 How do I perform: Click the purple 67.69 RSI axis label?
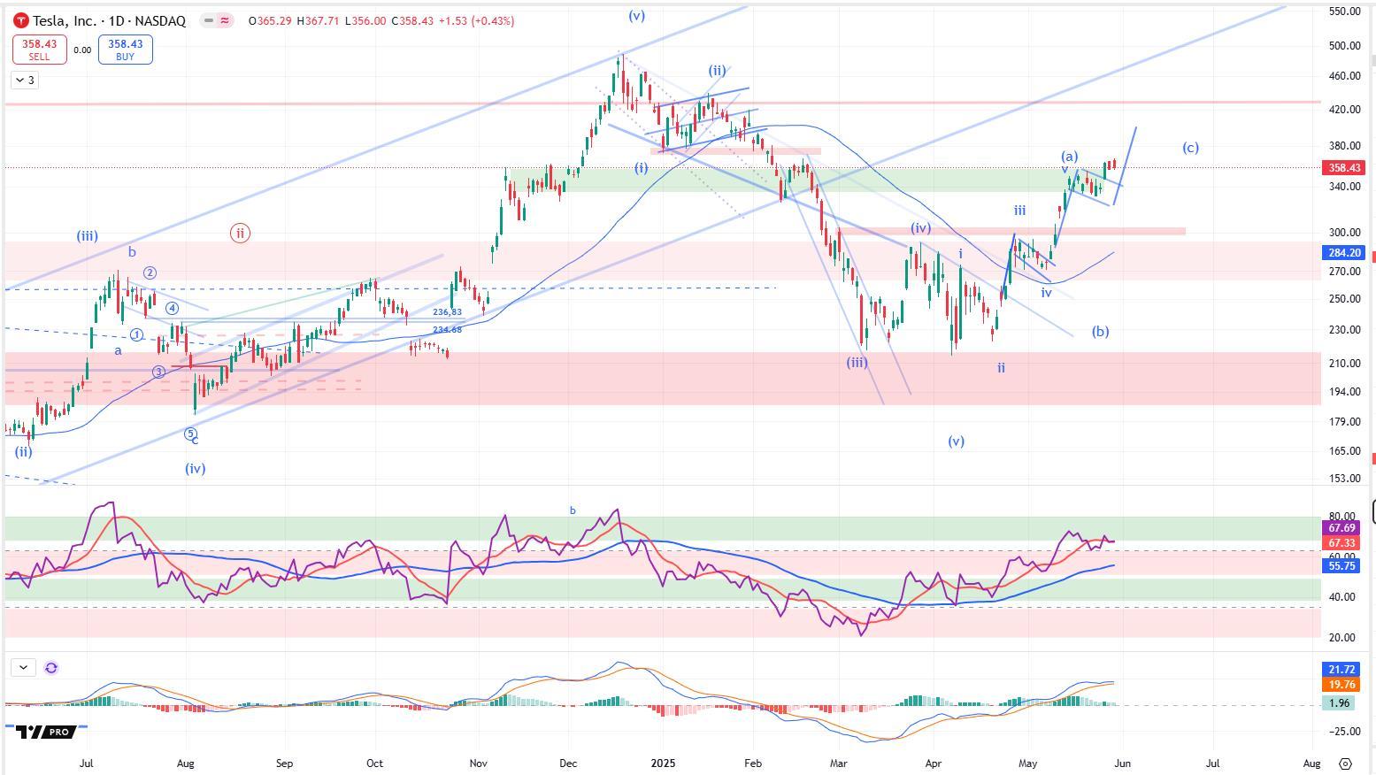pos(1341,528)
